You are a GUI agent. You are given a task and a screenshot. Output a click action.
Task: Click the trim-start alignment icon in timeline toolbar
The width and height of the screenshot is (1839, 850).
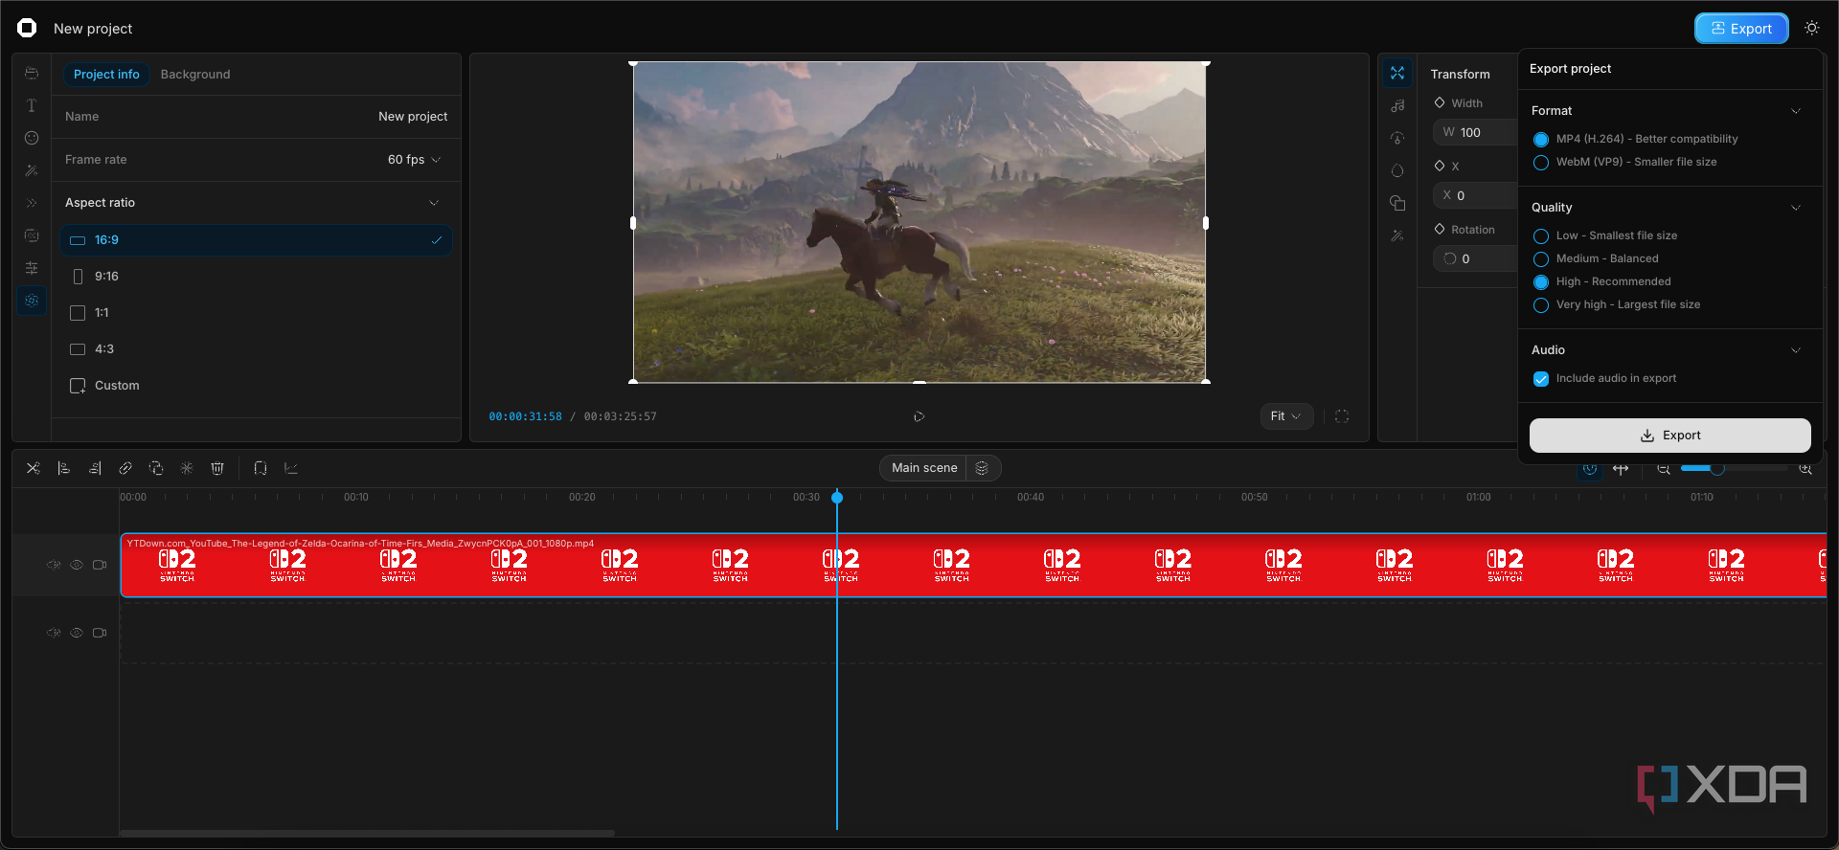pyautogui.click(x=64, y=468)
